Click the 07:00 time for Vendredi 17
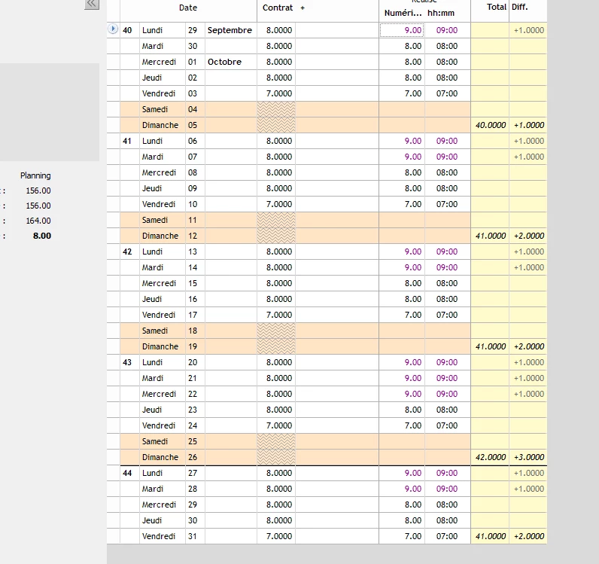This screenshot has height=564, width=599. 447,315
